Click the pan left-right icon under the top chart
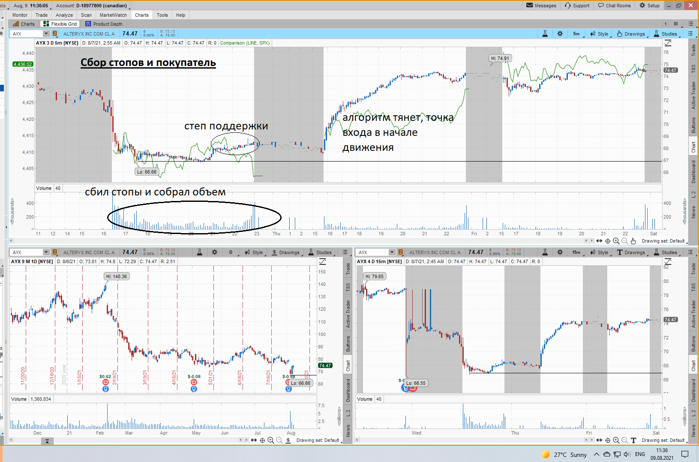 pos(599,241)
